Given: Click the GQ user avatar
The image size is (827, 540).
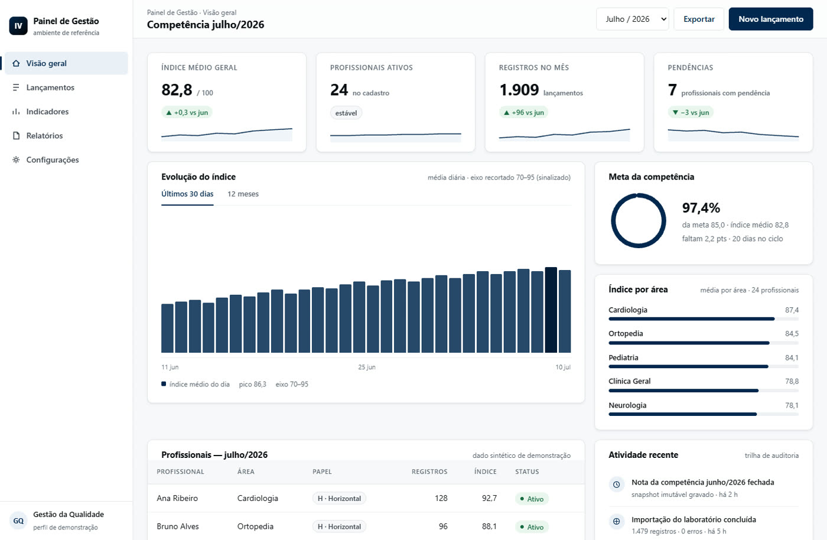Looking at the screenshot, I should (x=18, y=521).
